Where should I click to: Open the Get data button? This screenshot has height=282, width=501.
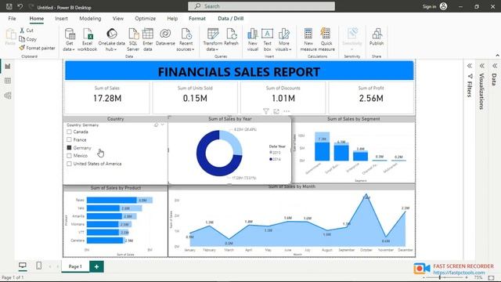(x=70, y=40)
